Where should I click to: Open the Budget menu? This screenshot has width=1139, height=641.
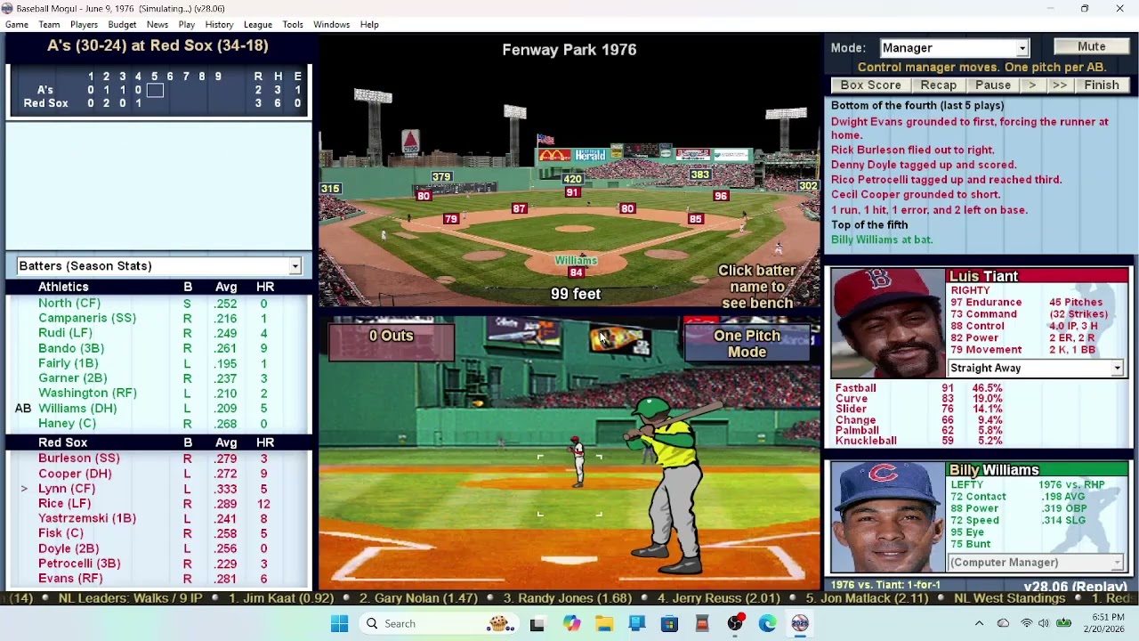(x=122, y=25)
